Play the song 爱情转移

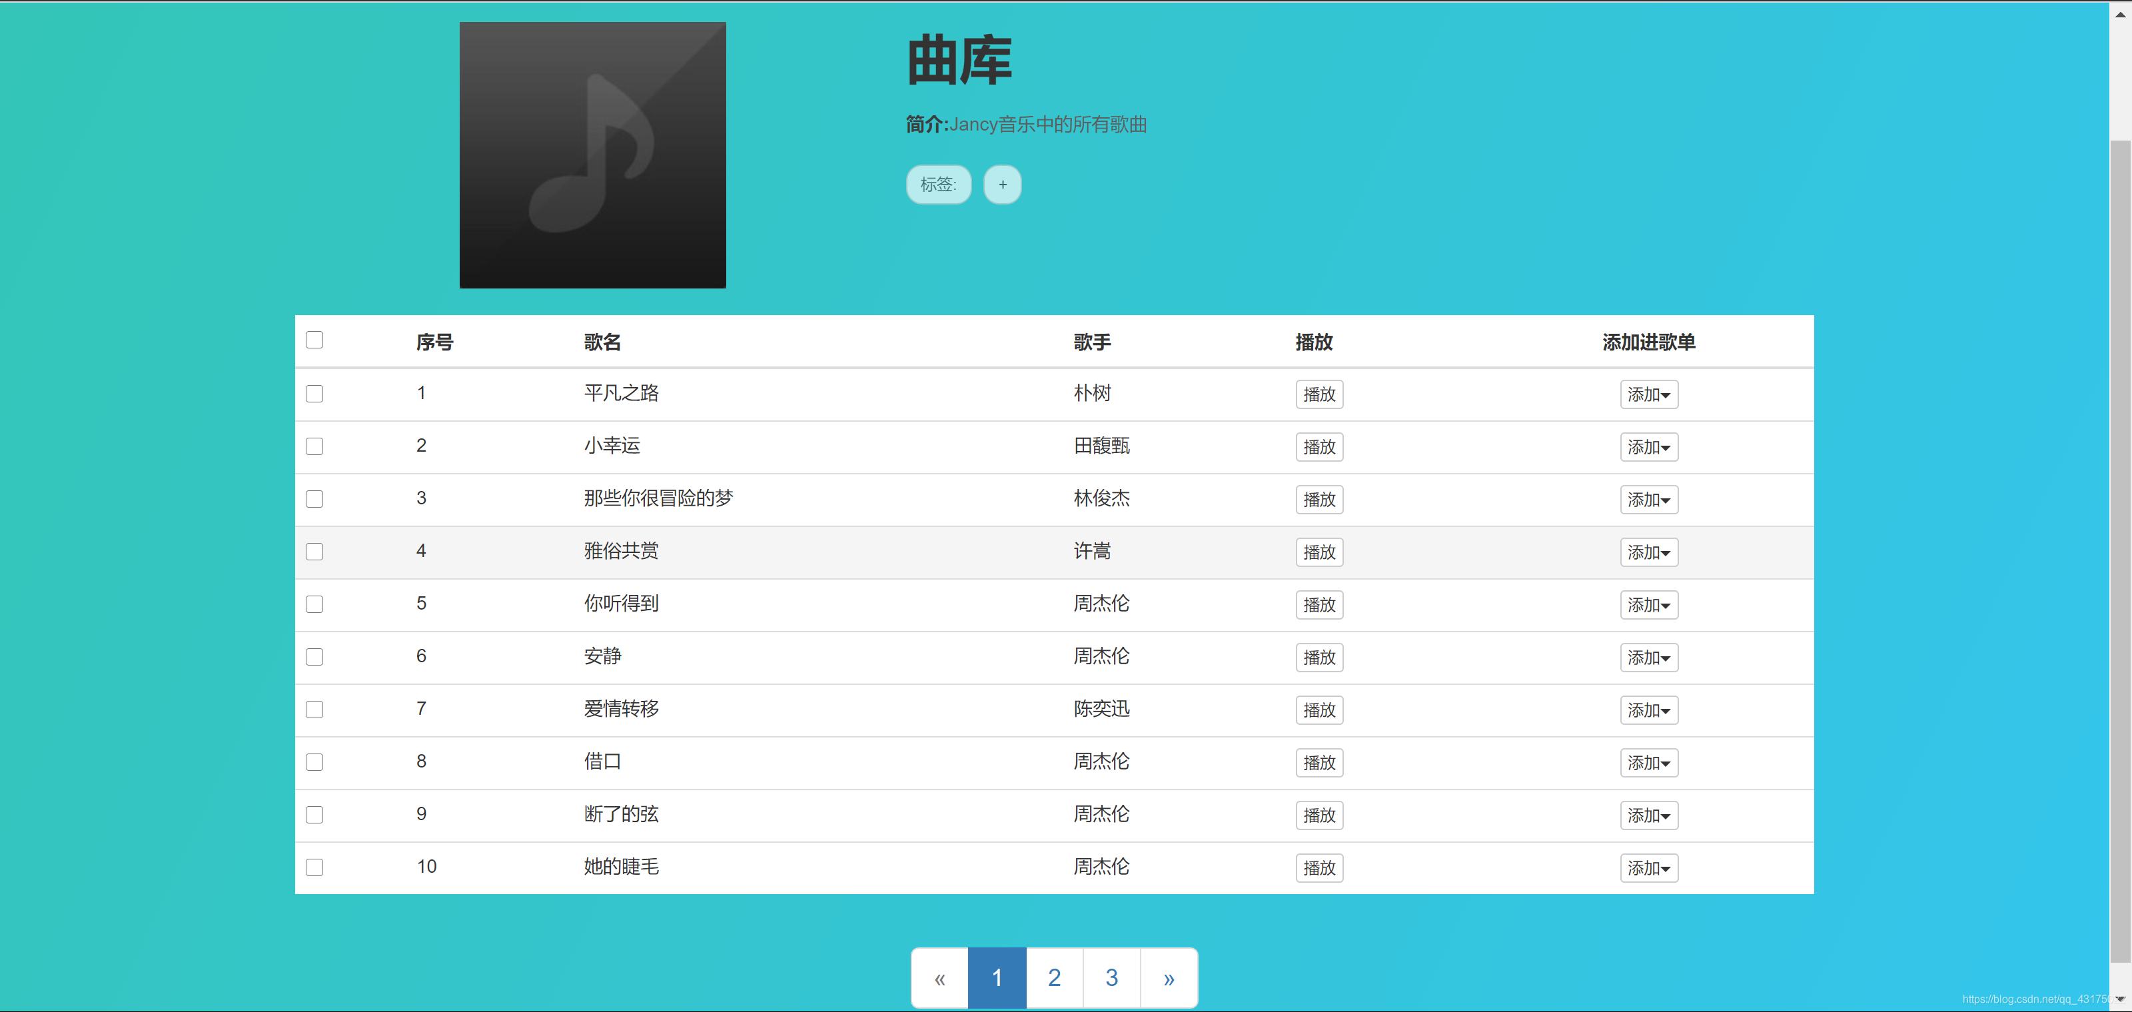tap(1319, 710)
